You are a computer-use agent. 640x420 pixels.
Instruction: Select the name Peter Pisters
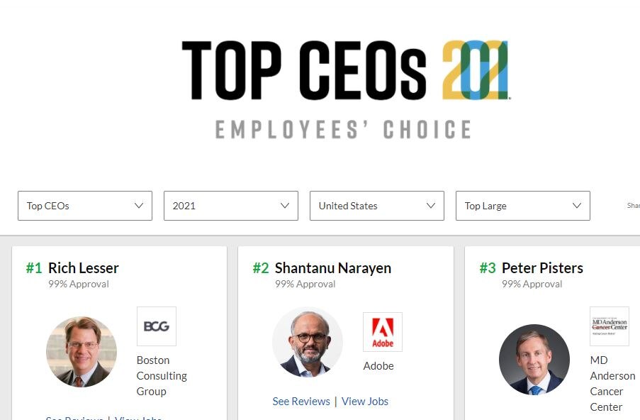click(x=542, y=268)
